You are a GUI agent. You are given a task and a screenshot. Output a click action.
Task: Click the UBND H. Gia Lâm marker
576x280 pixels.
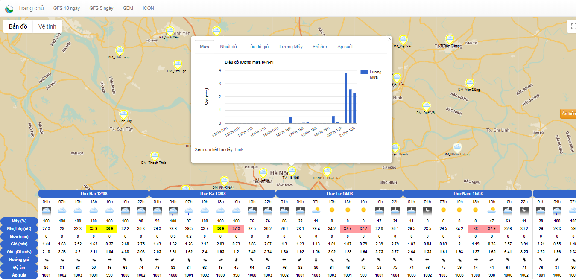tap(327, 172)
